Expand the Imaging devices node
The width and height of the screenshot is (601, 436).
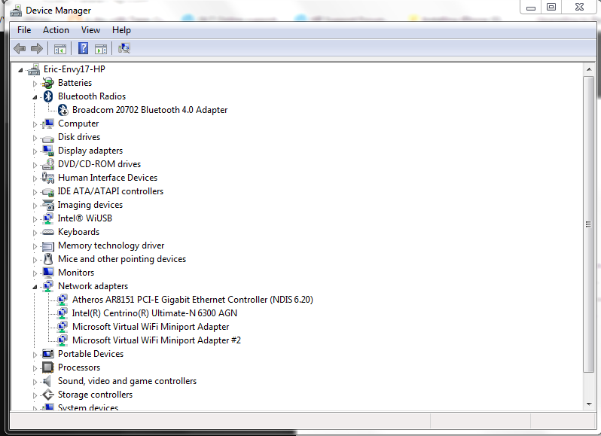35,206
